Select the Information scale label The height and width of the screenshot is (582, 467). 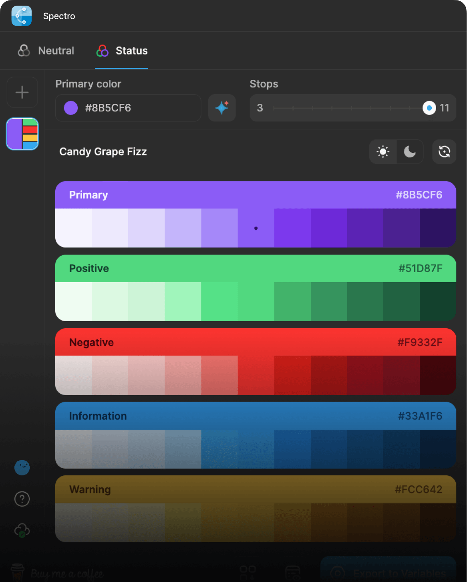coord(98,416)
